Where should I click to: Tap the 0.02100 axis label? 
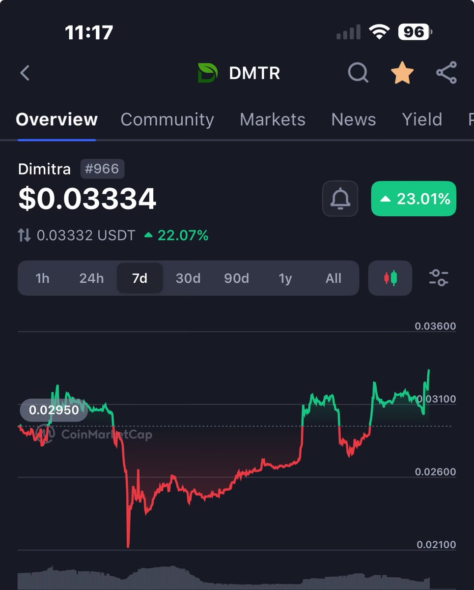(436, 544)
